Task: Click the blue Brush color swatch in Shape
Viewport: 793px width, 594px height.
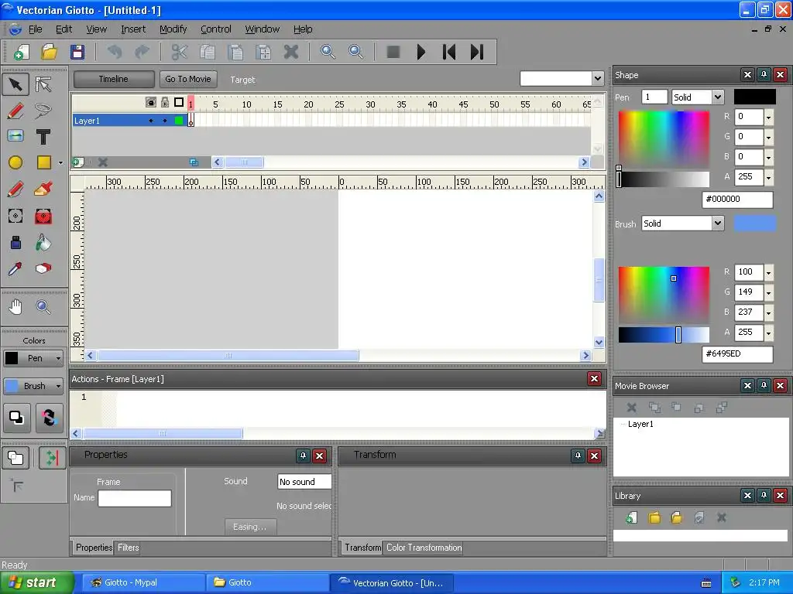Action: (x=754, y=224)
